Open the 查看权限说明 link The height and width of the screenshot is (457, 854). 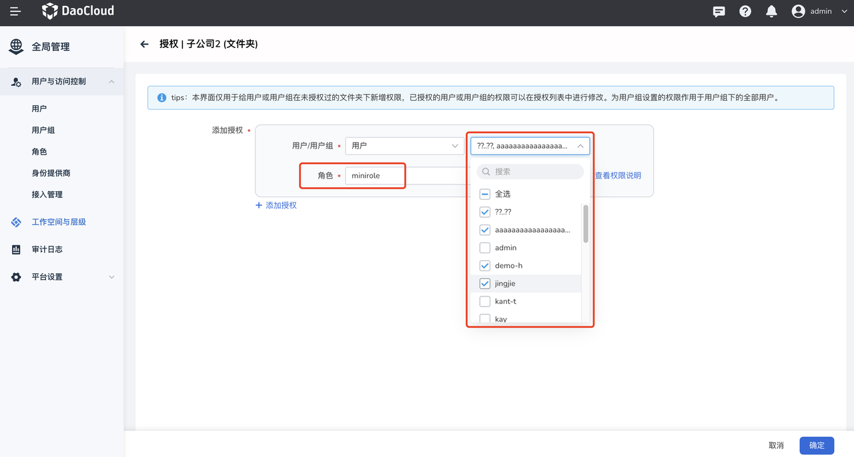click(617, 175)
